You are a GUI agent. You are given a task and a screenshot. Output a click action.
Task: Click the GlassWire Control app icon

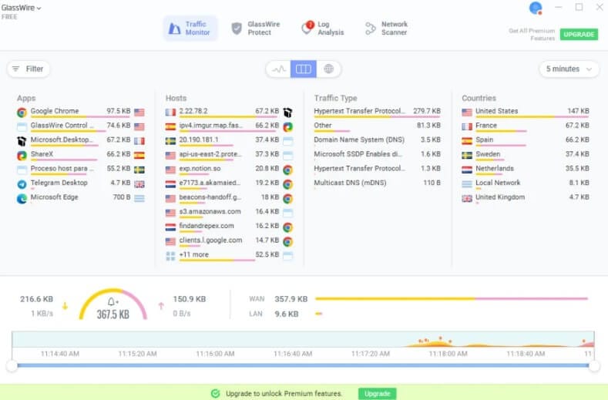[x=22, y=127]
